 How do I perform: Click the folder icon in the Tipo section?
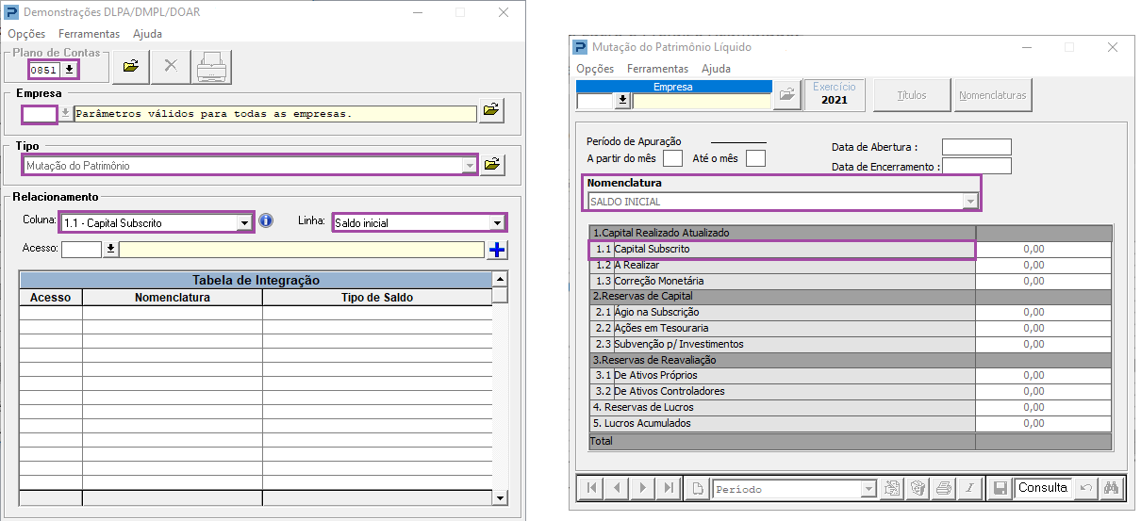click(x=492, y=165)
